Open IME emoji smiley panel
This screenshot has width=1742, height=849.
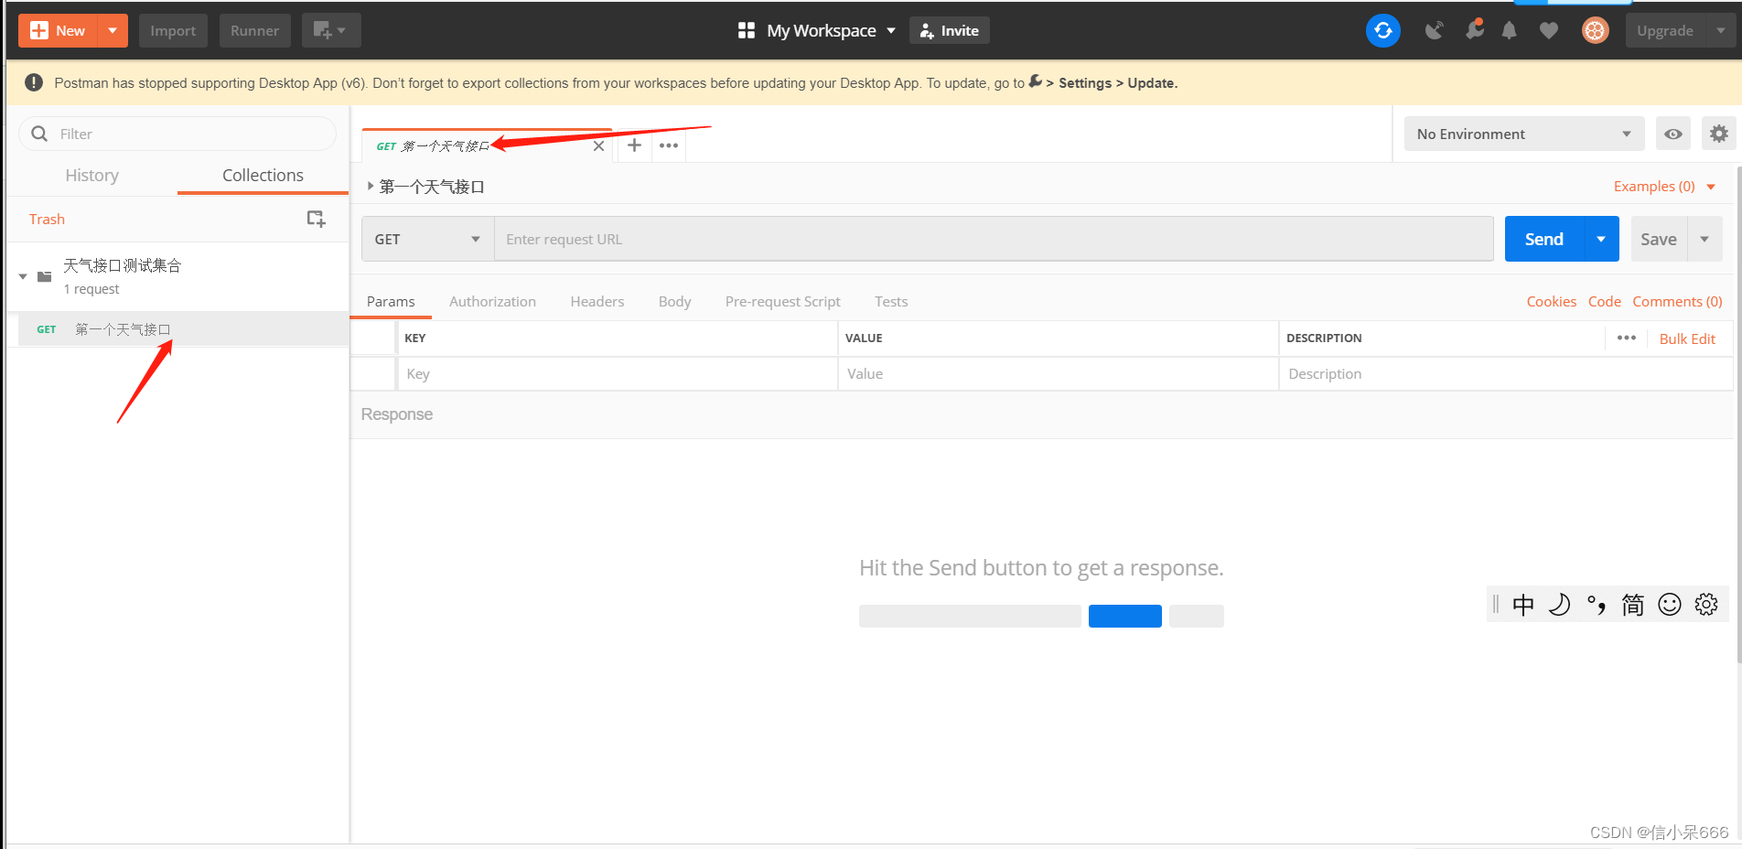click(x=1670, y=604)
